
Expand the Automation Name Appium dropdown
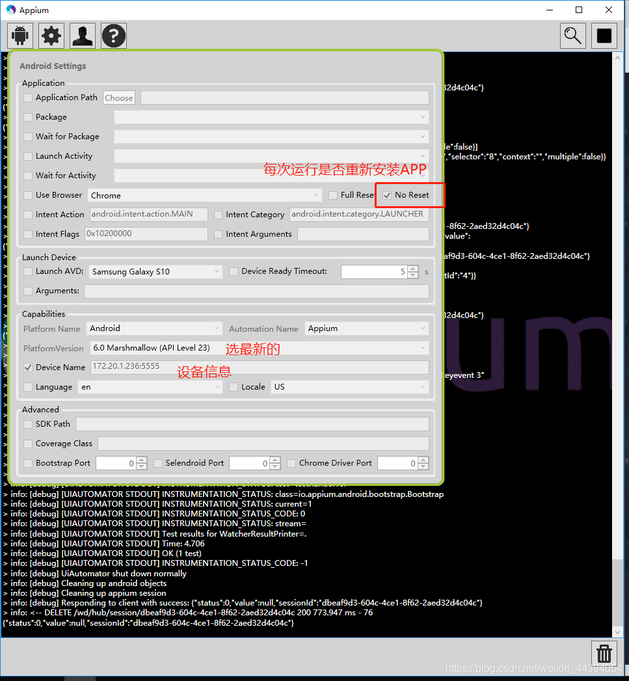coord(367,328)
